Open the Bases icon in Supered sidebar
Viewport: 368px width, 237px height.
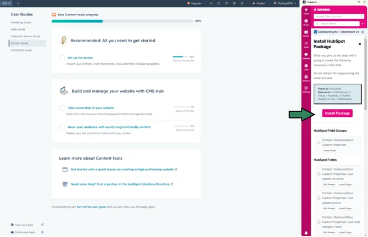(306, 22)
